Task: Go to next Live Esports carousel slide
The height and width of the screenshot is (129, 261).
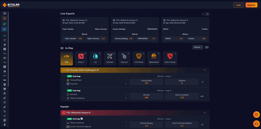Action: click(x=207, y=14)
